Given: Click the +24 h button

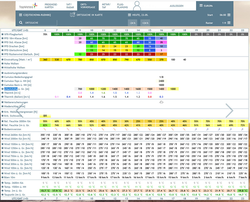Looking at the screenshot, I should coord(145,23).
